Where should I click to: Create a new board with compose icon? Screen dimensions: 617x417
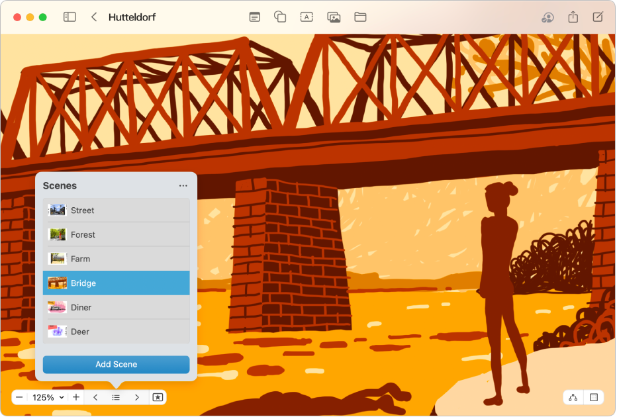598,17
